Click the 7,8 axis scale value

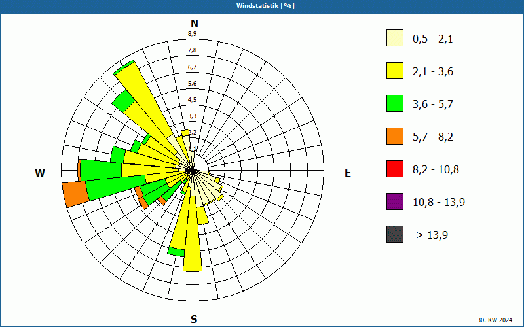[192, 50]
